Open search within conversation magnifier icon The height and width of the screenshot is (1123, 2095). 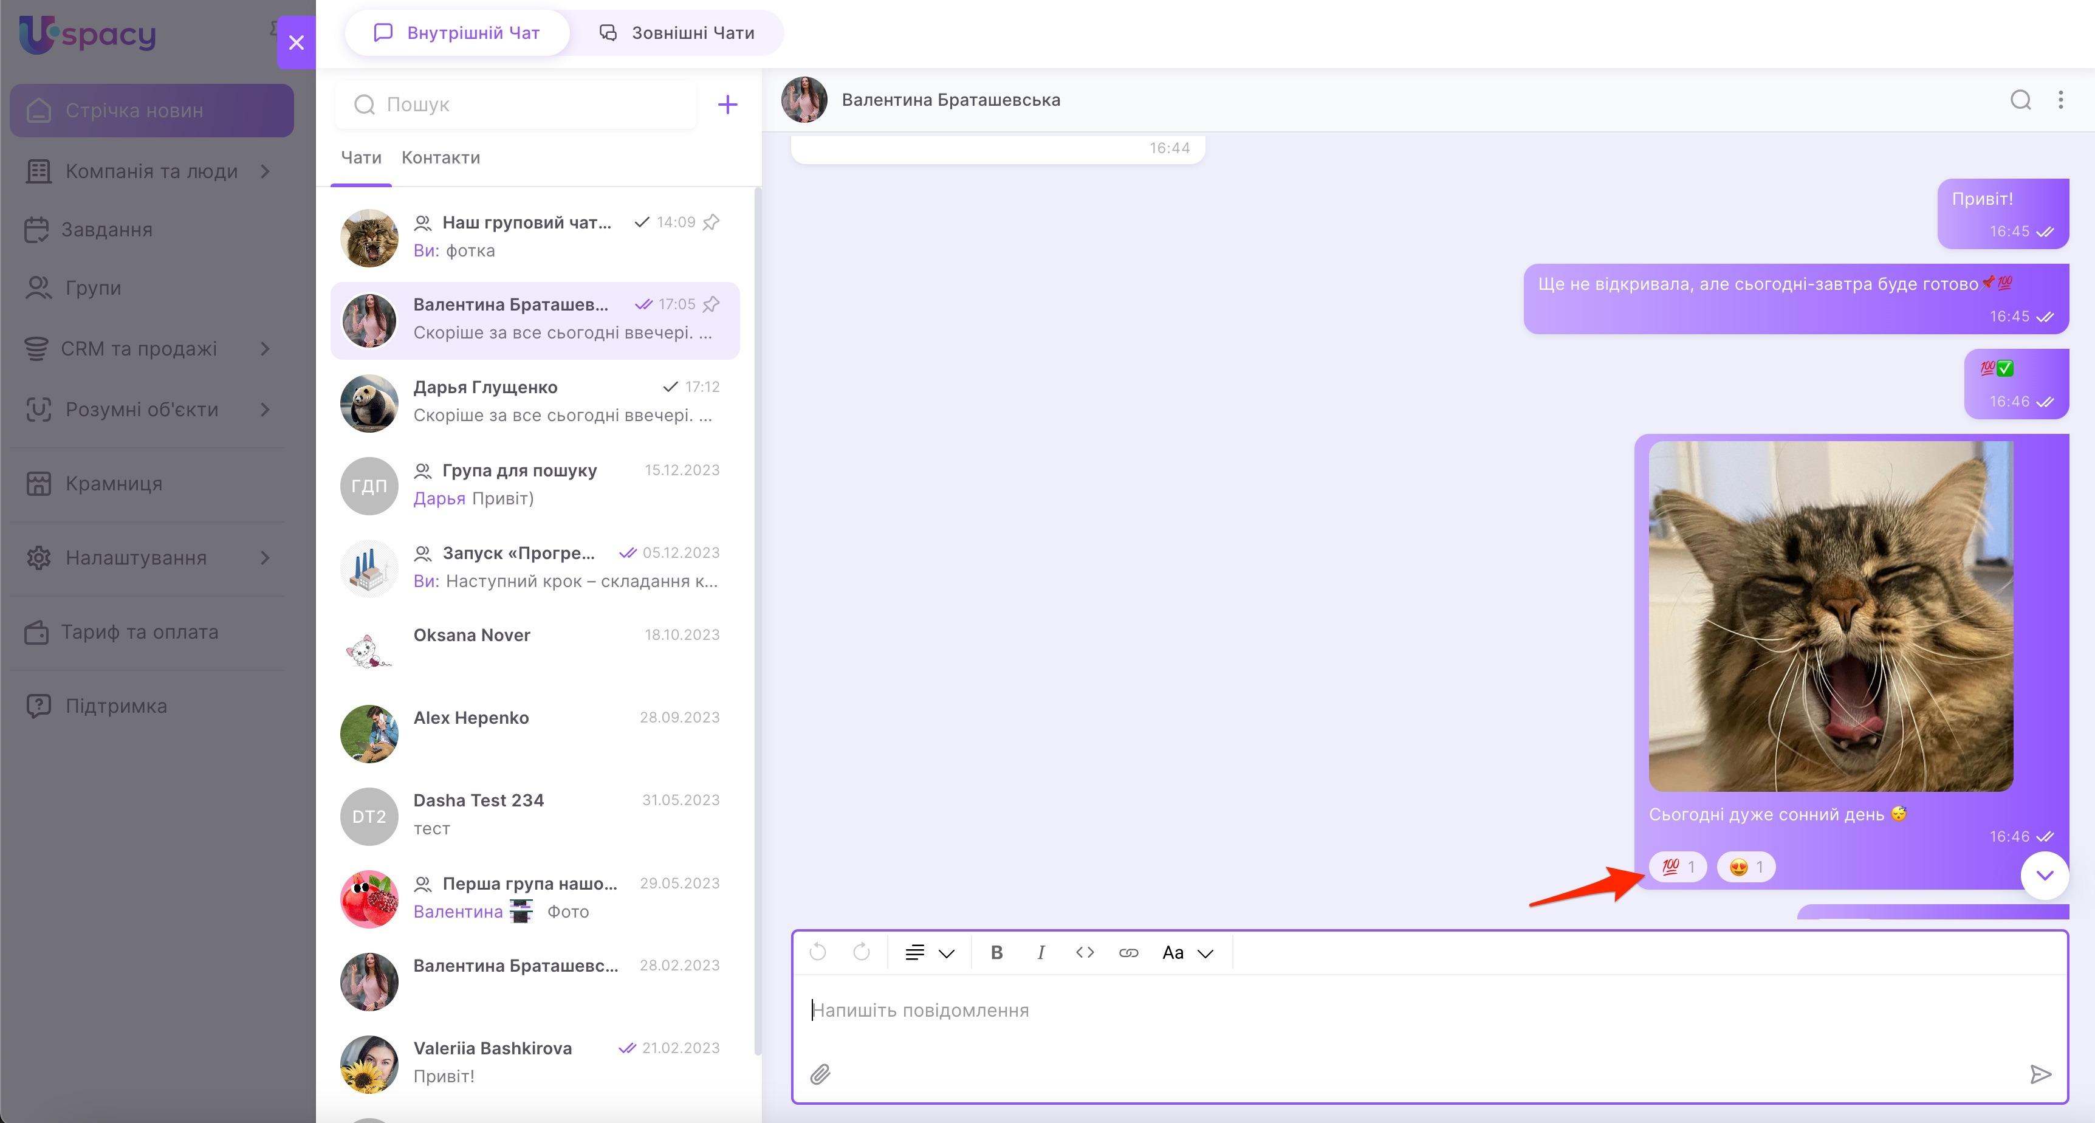coord(2020,100)
